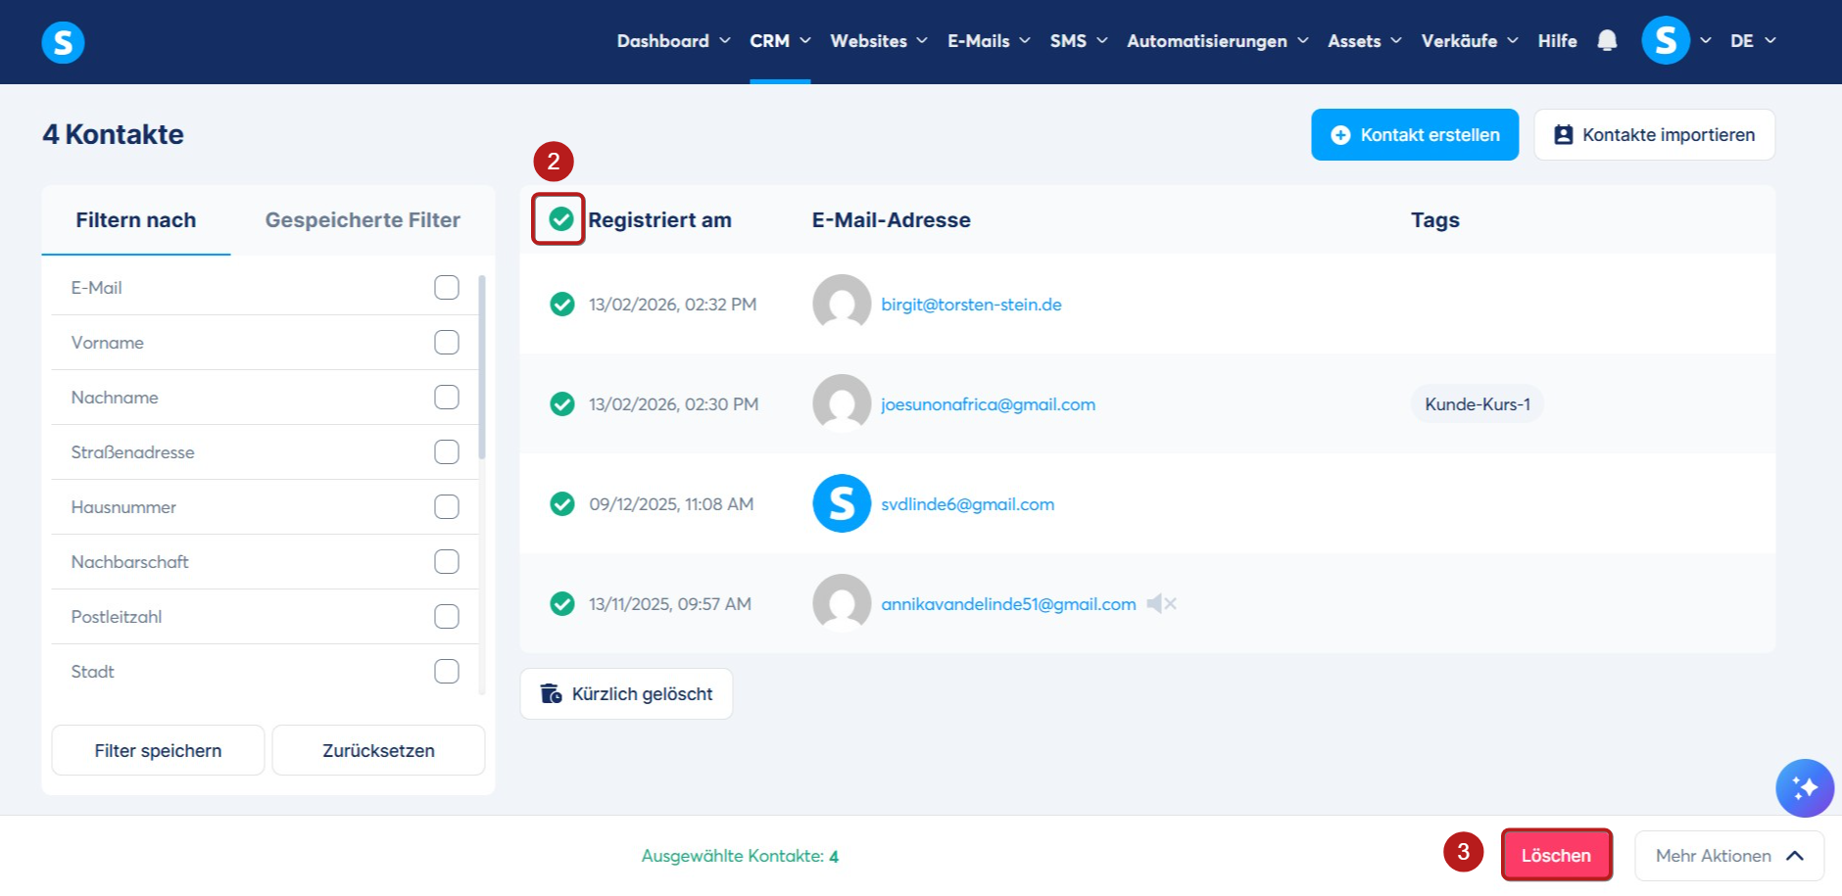Screen dimensions: 1842x896
Task: Click the avatar of joesunonafrica@gmail.com
Action: [842, 403]
